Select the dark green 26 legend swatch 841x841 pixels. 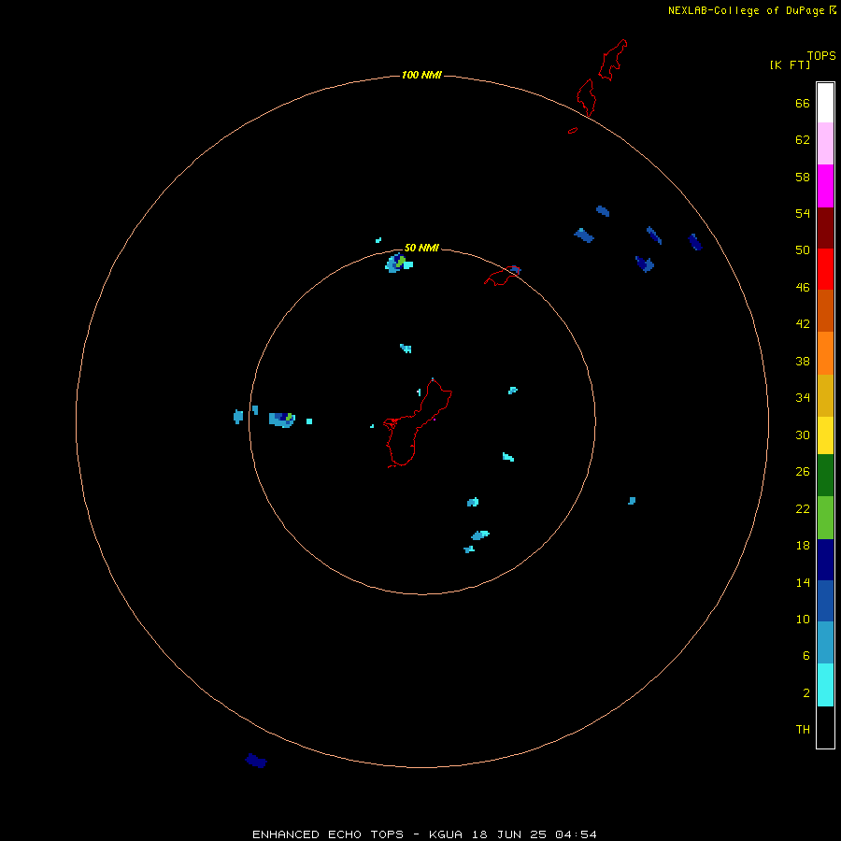(x=825, y=476)
